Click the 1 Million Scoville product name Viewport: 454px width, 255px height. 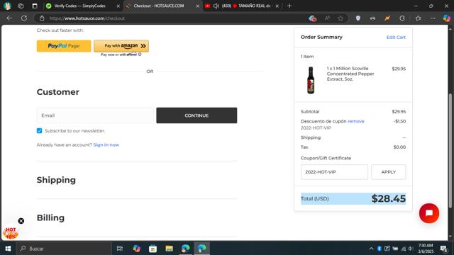(x=350, y=74)
